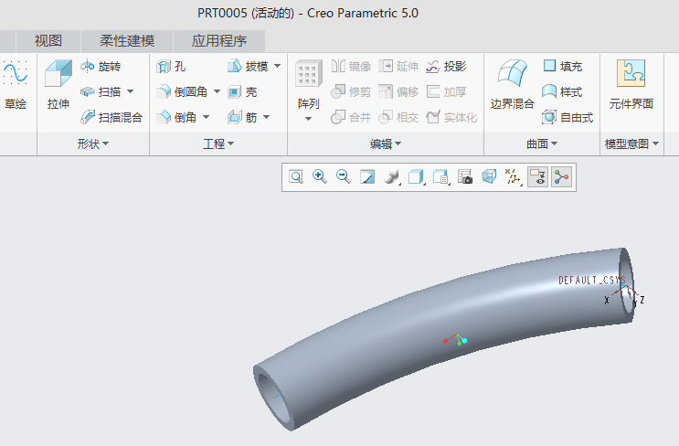This screenshot has height=446, width=679.
Task: Select the 草绘 (Sketch) tool
Action: (x=16, y=85)
